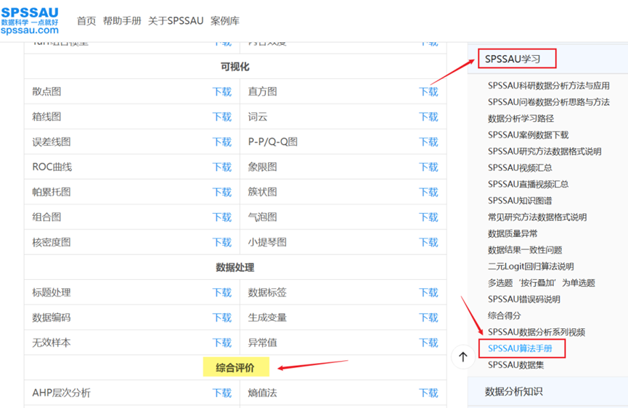Click the back-to-top arrow button
The width and height of the screenshot is (628, 408).
[463, 357]
